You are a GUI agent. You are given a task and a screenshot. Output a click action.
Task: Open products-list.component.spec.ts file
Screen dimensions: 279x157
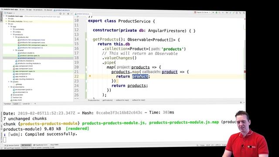[32, 45]
